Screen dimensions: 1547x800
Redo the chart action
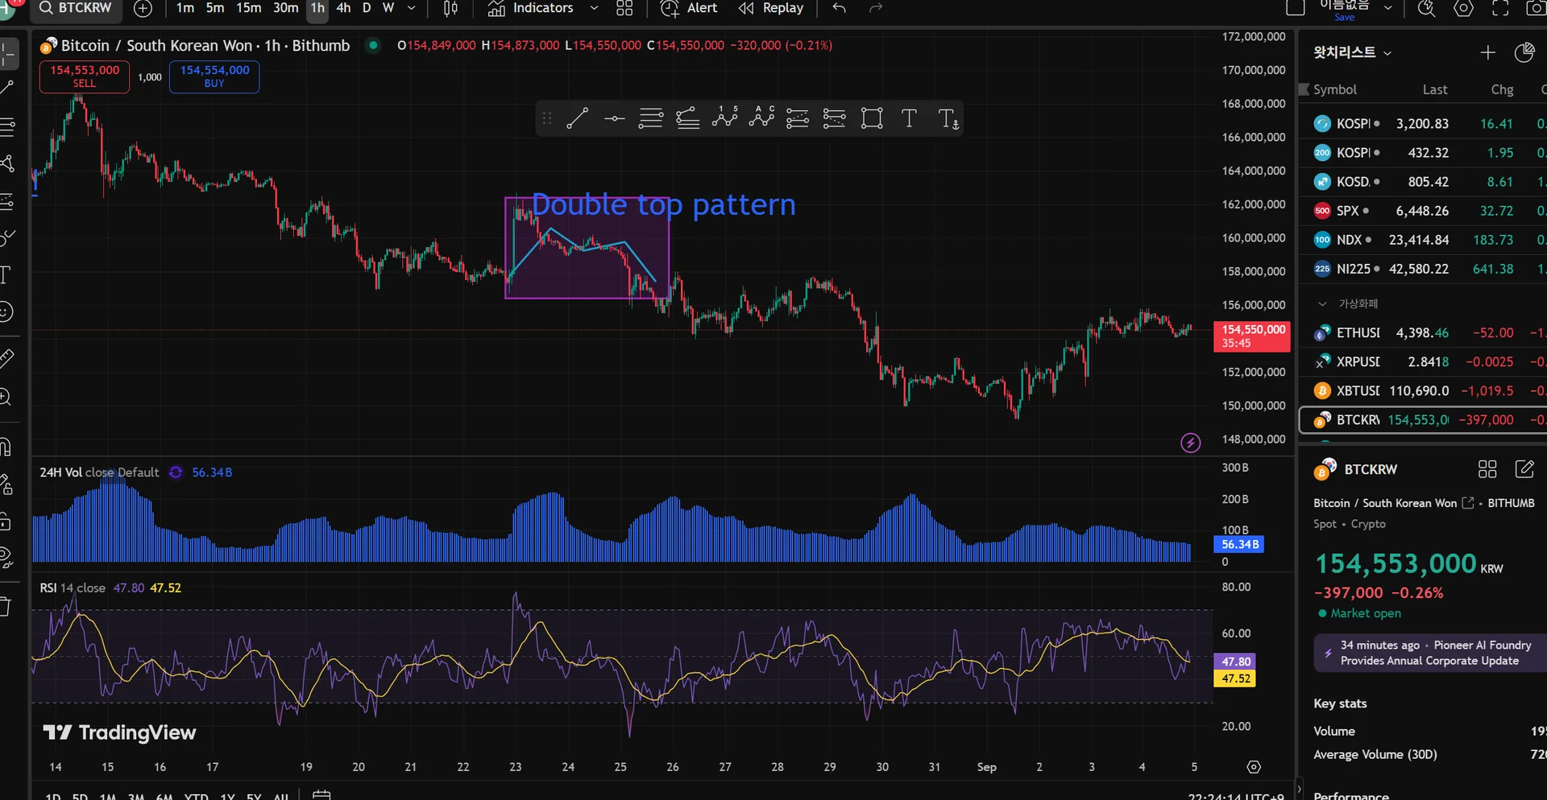click(876, 8)
